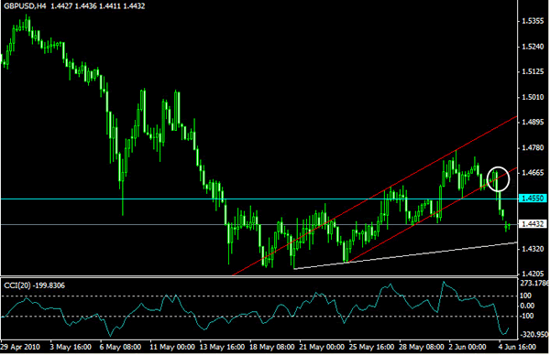Click the 2 Jun 00:00 time label
Screen dimensions: 550x355
(467, 347)
